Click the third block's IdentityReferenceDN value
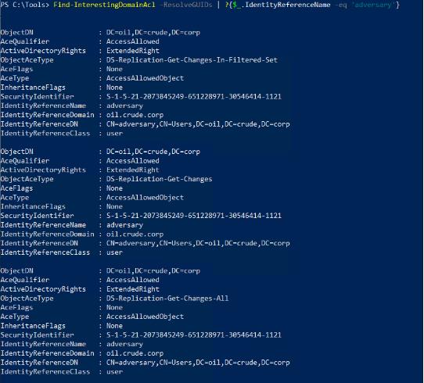 (198, 363)
